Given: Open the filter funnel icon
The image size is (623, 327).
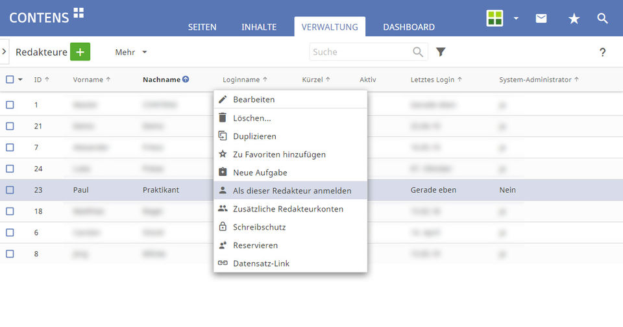Looking at the screenshot, I should (x=441, y=52).
